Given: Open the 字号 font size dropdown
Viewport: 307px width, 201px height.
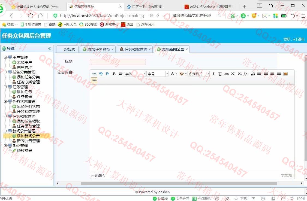Looking at the screenshot, I should point(157,74).
